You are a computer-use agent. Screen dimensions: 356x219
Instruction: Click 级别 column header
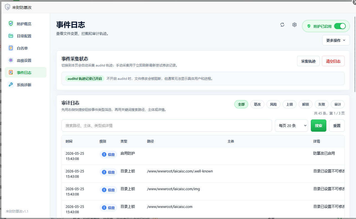[x=103, y=141]
